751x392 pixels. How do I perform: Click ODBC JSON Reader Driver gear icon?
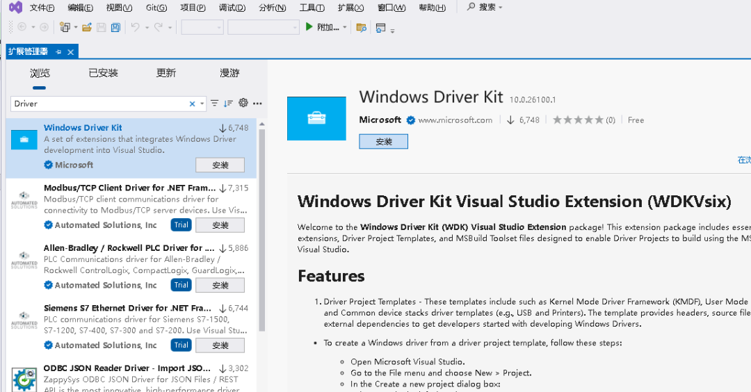[x=24, y=380]
